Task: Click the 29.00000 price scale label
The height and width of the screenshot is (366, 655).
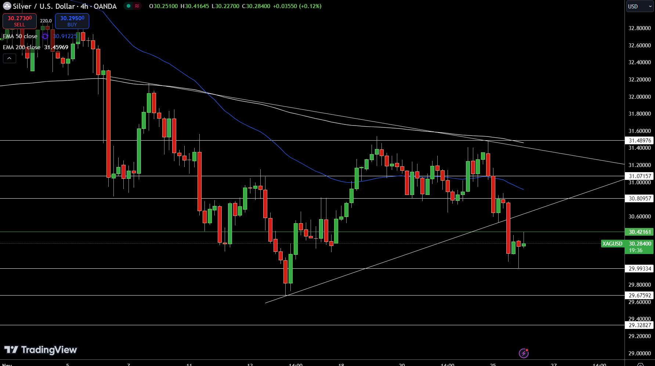Action: tap(640, 353)
